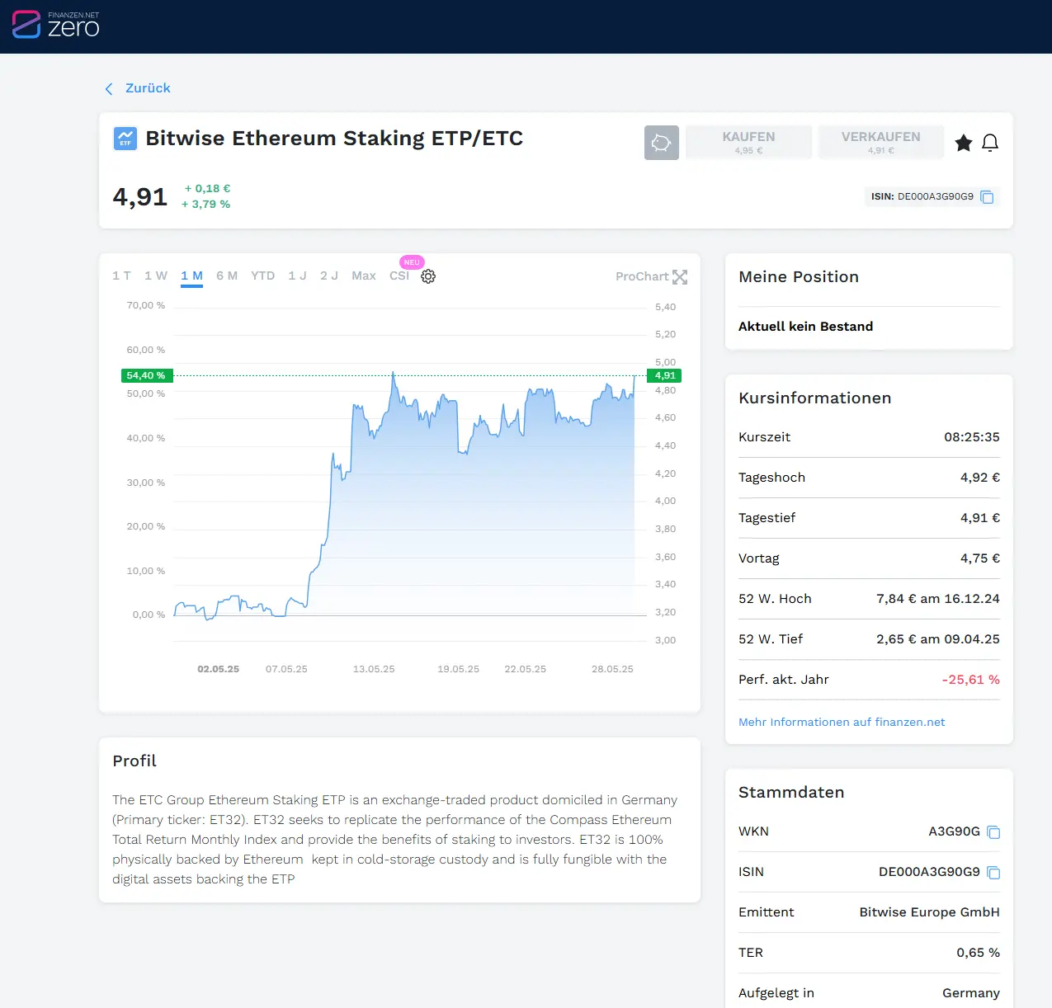The width and height of the screenshot is (1052, 1008).
Task: Click Aktuell kein Bestand text
Action: pos(805,327)
